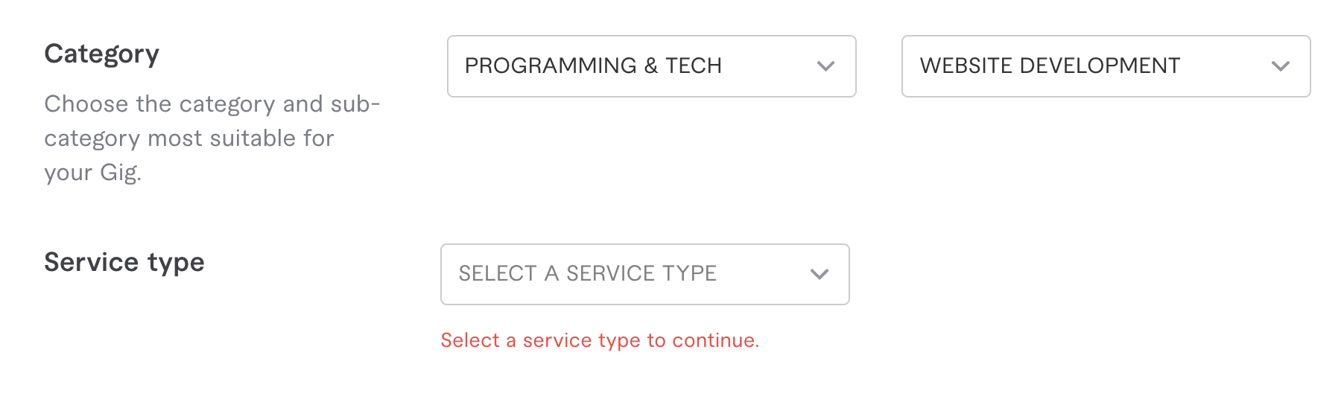Click the word "continue" in the error message
1344x399 pixels.
pyautogui.click(x=713, y=340)
